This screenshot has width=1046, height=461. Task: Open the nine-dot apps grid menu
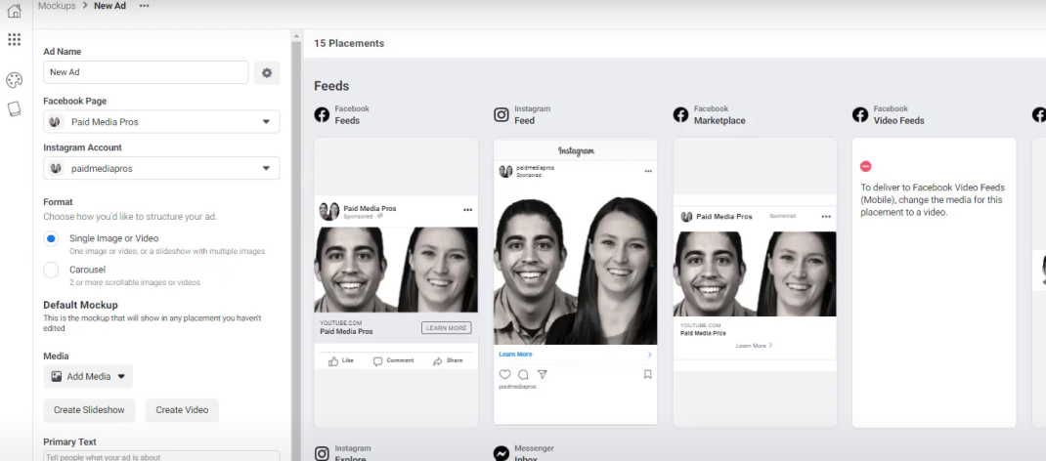(14, 39)
